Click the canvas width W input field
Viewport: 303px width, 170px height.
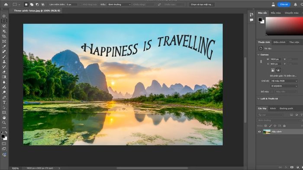pos(275,59)
